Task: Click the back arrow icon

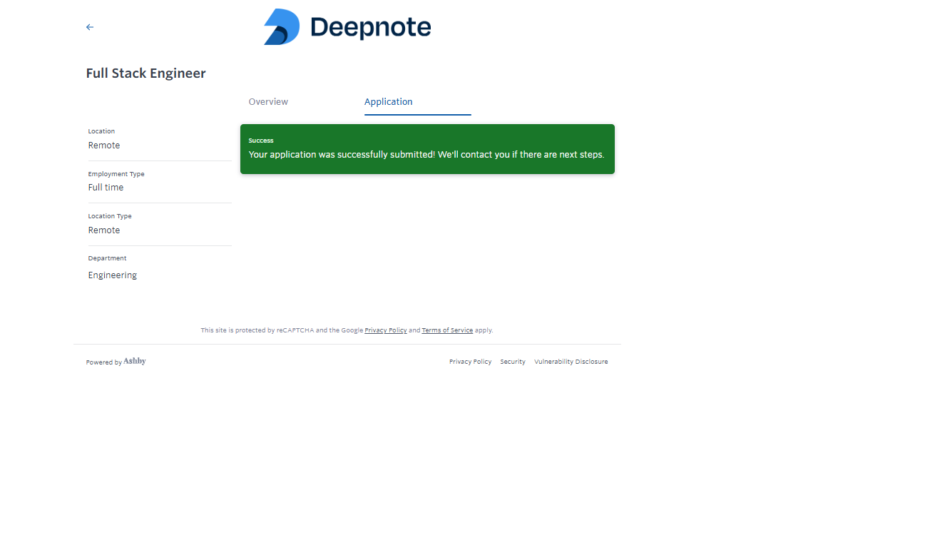Action: pyautogui.click(x=90, y=27)
